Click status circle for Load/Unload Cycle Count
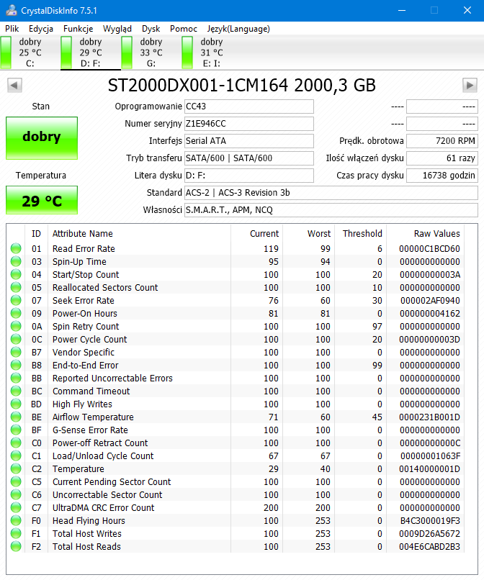 (x=16, y=456)
